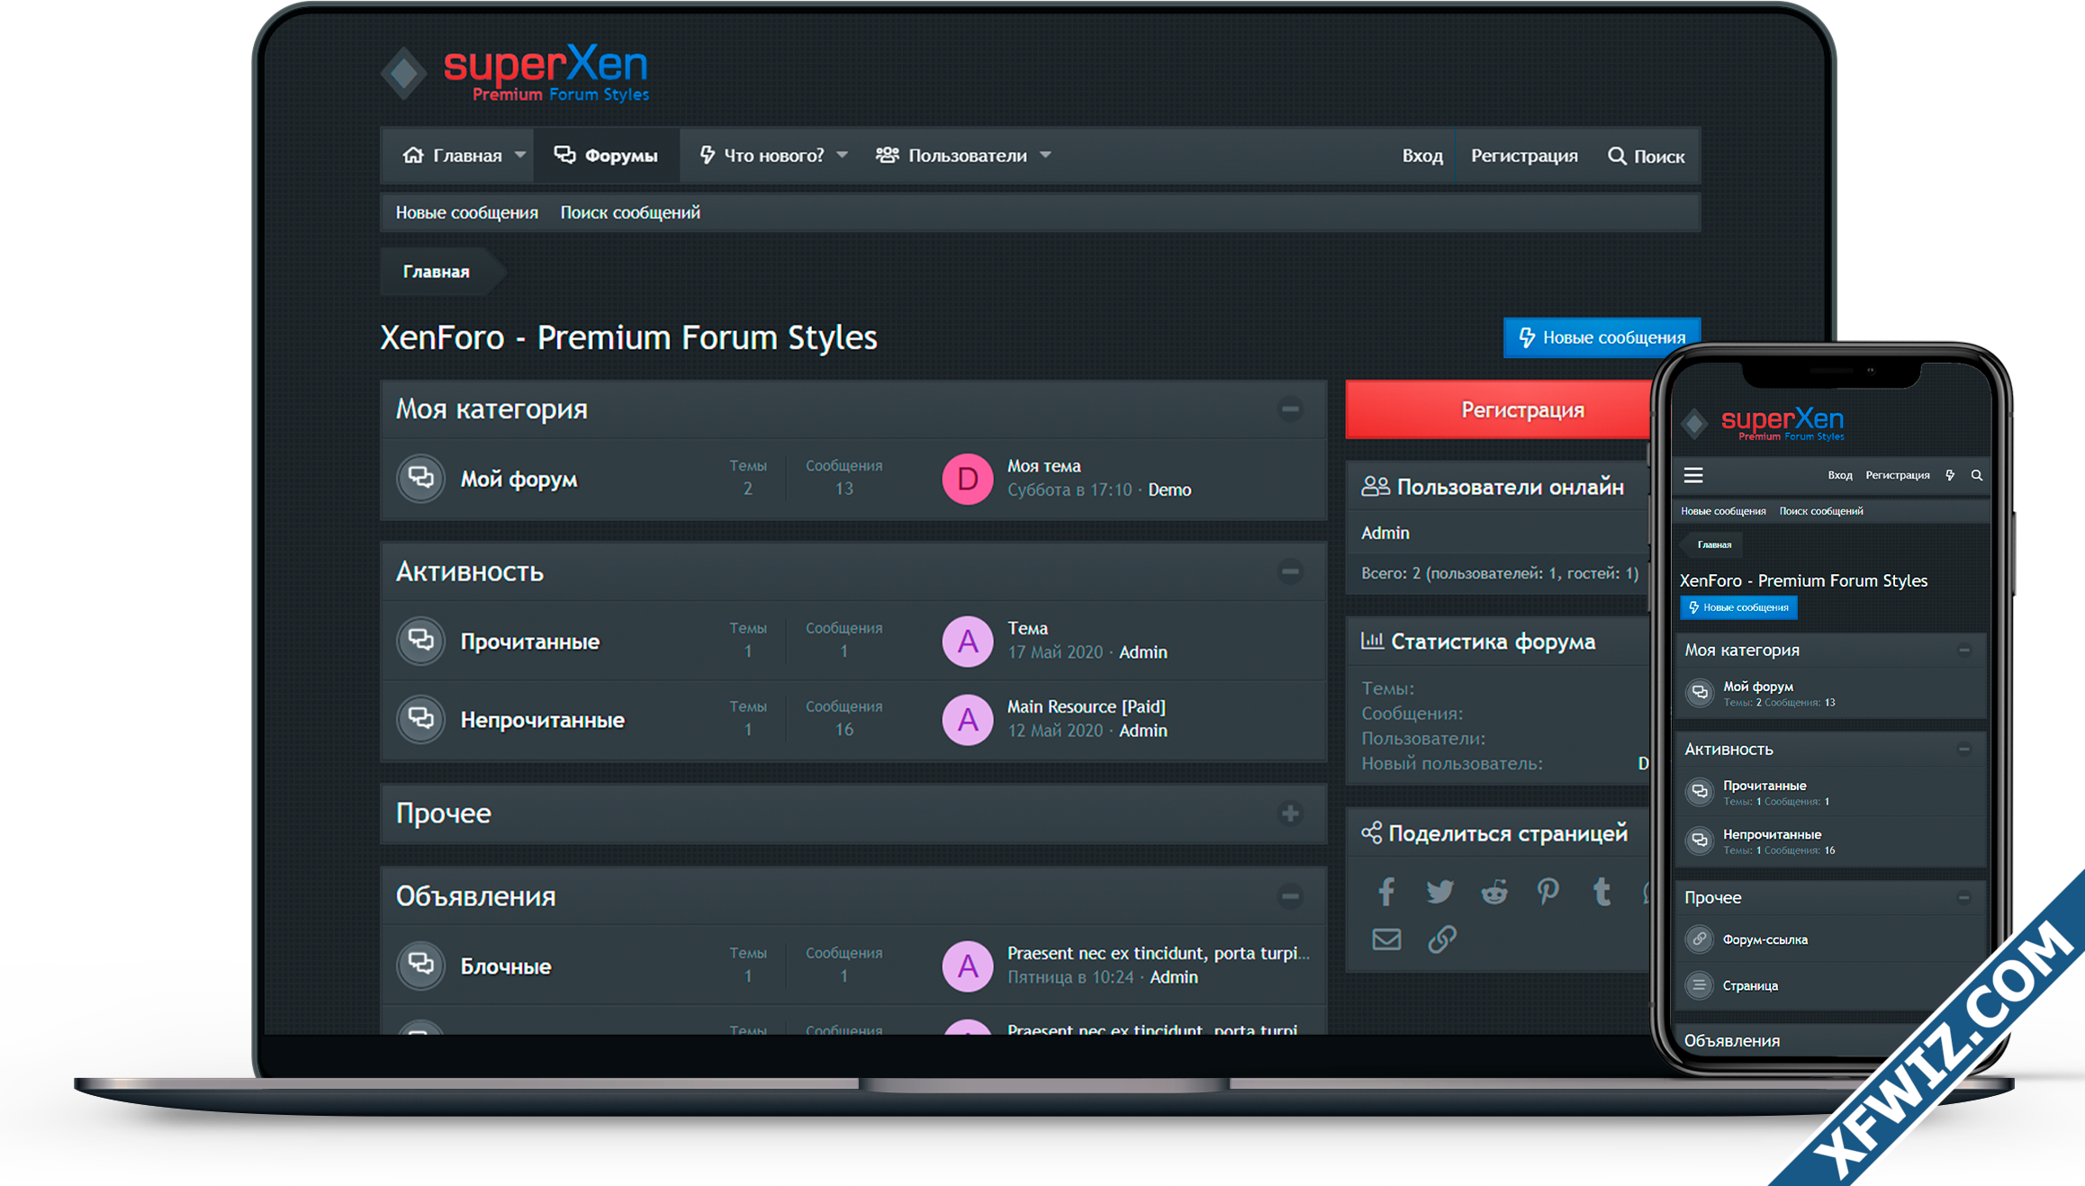Open the Моя тема thread

1043,466
